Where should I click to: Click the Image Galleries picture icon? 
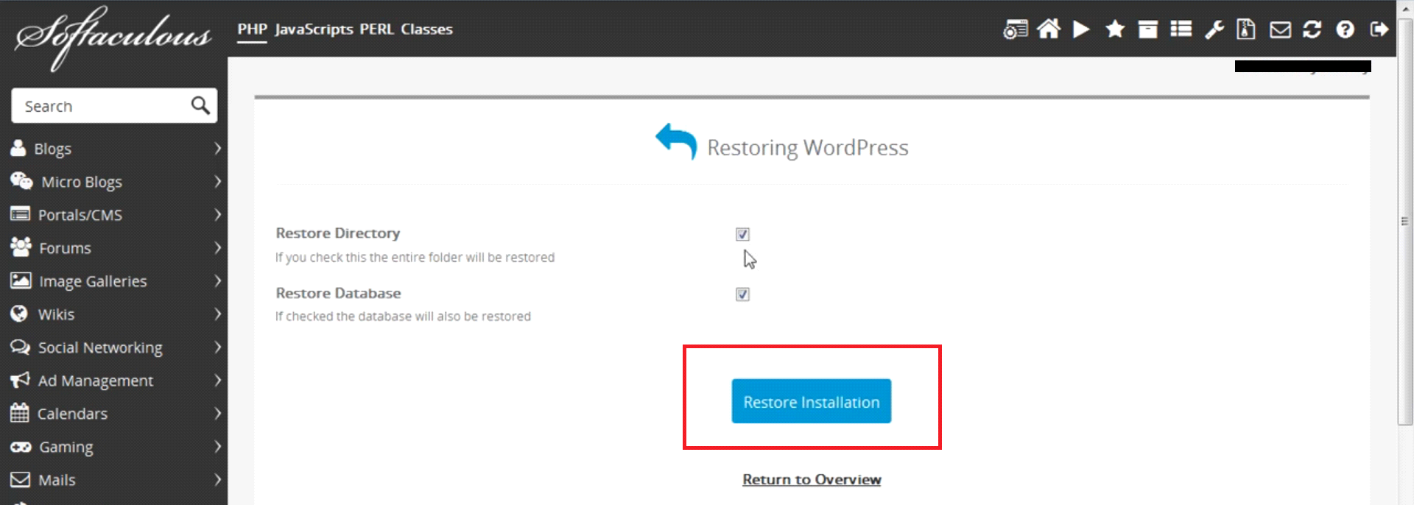pyautogui.click(x=21, y=280)
